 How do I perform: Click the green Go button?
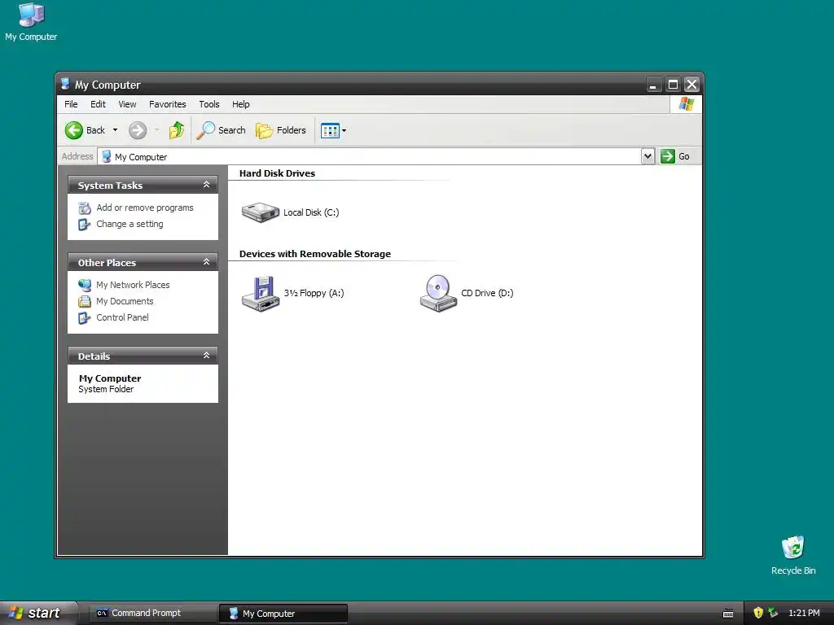pos(675,156)
